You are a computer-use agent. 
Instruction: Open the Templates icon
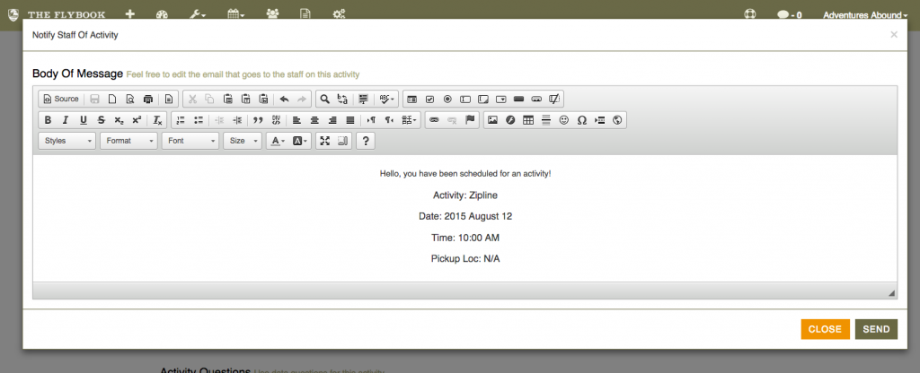coord(169,99)
